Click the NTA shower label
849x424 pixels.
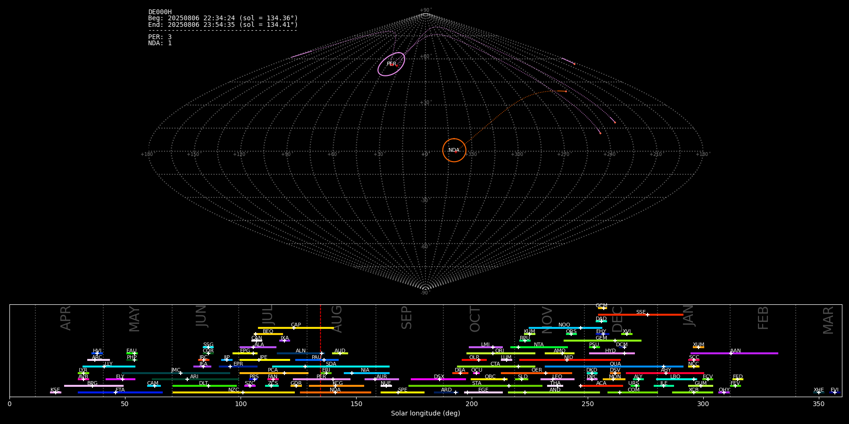[x=539, y=345]
